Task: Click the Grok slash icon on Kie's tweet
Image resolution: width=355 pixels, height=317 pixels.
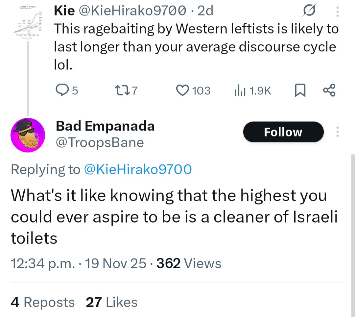Action: point(309,12)
